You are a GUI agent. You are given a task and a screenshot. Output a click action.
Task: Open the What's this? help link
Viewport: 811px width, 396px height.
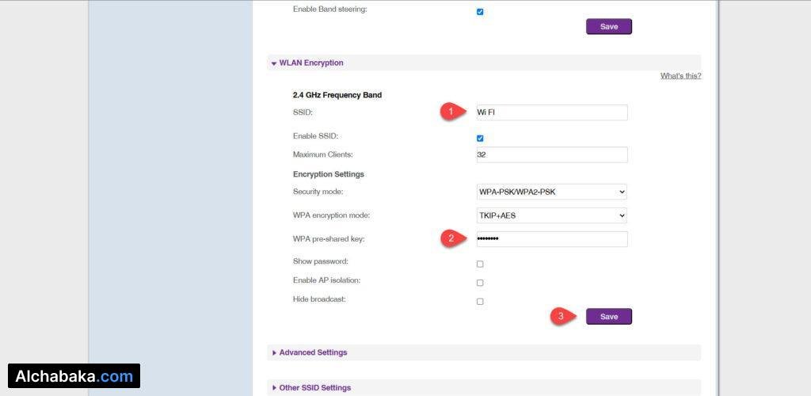680,76
